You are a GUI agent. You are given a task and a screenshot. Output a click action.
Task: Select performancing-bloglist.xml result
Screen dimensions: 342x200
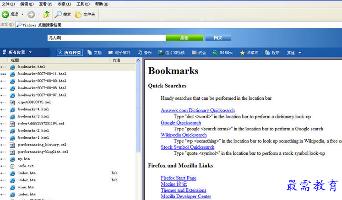click(43, 152)
